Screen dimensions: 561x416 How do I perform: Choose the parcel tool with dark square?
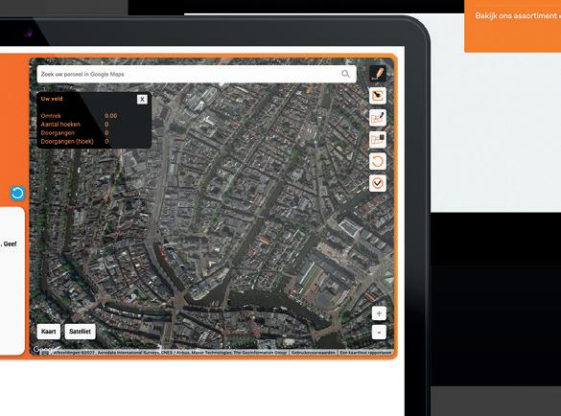[378, 139]
